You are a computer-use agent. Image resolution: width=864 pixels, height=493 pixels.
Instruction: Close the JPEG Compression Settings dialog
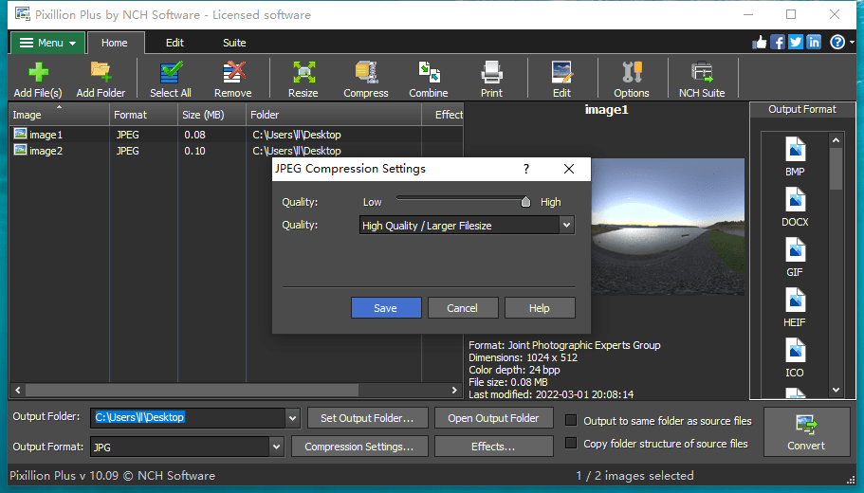point(569,169)
